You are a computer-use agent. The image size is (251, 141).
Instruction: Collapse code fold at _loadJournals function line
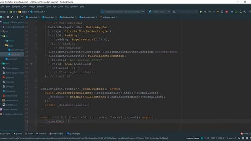36,89
